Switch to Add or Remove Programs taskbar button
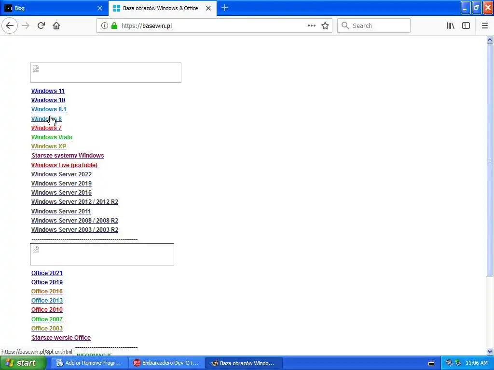This screenshot has width=494, height=370. [89, 363]
